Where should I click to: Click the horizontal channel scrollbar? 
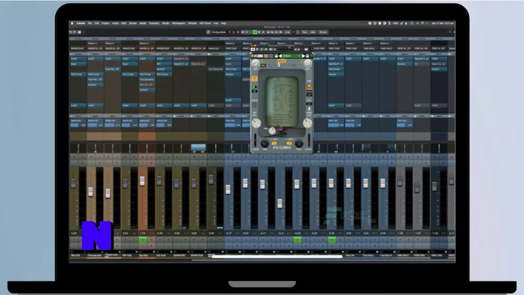pos(277,257)
